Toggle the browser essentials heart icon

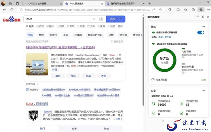click(201, 10)
